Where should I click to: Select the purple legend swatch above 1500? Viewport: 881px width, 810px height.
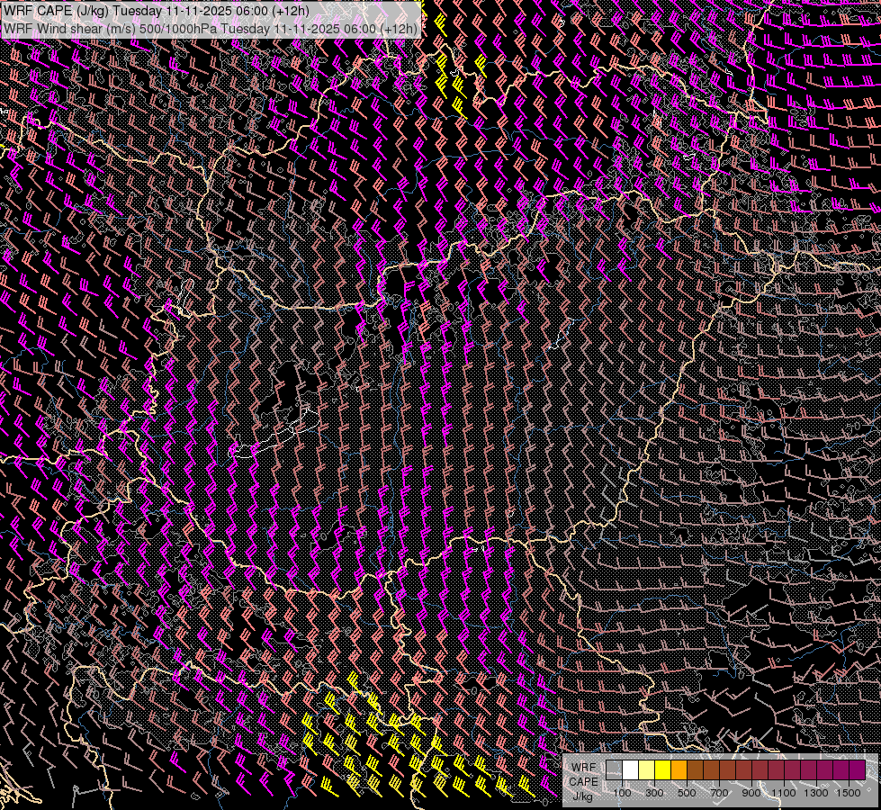[857, 769]
